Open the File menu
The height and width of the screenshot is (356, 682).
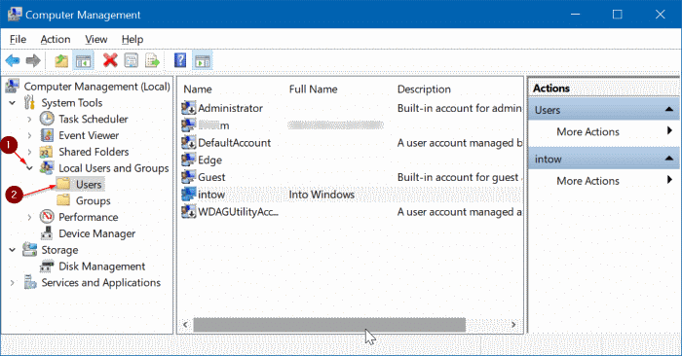point(18,40)
